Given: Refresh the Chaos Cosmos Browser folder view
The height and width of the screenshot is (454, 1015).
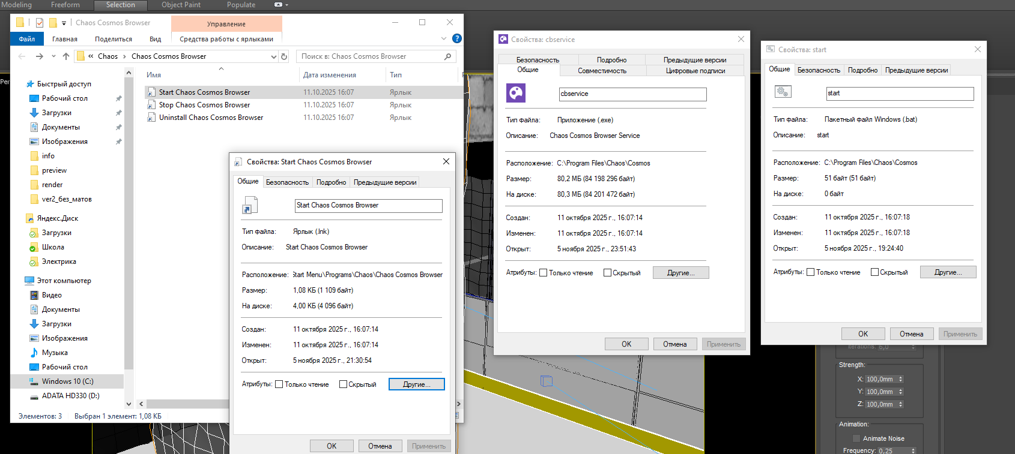Looking at the screenshot, I should tap(284, 56).
